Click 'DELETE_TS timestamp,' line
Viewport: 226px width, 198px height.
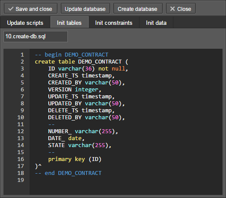[x=81, y=111]
